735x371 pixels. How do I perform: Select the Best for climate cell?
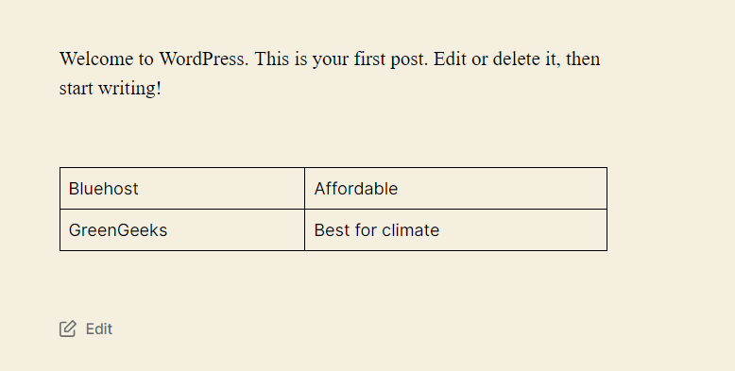[x=455, y=230]
